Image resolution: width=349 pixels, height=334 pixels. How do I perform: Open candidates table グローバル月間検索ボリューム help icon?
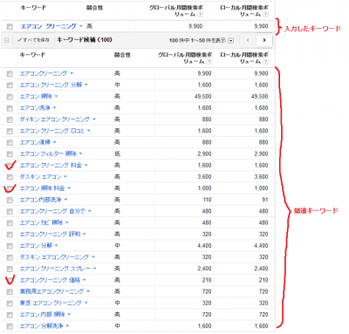(x=209, y=61)
